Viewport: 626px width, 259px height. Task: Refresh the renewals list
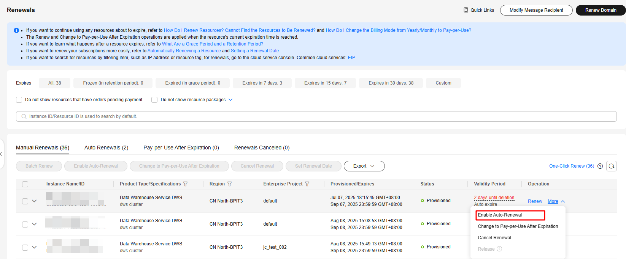[612, 166]
